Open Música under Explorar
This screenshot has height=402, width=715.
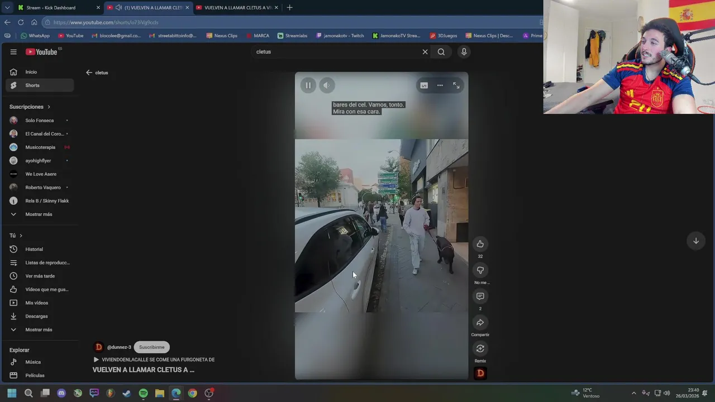[x=39, y=362]
